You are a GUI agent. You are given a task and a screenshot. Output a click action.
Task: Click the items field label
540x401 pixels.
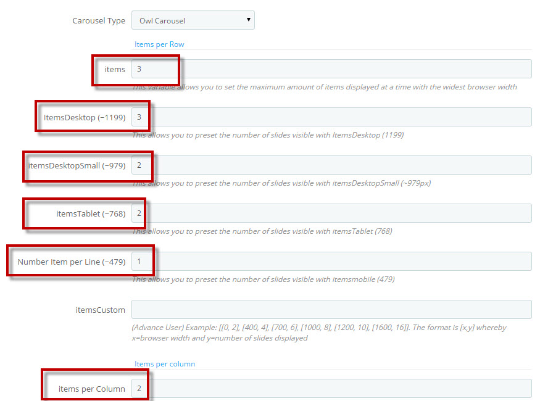[115, 69]
